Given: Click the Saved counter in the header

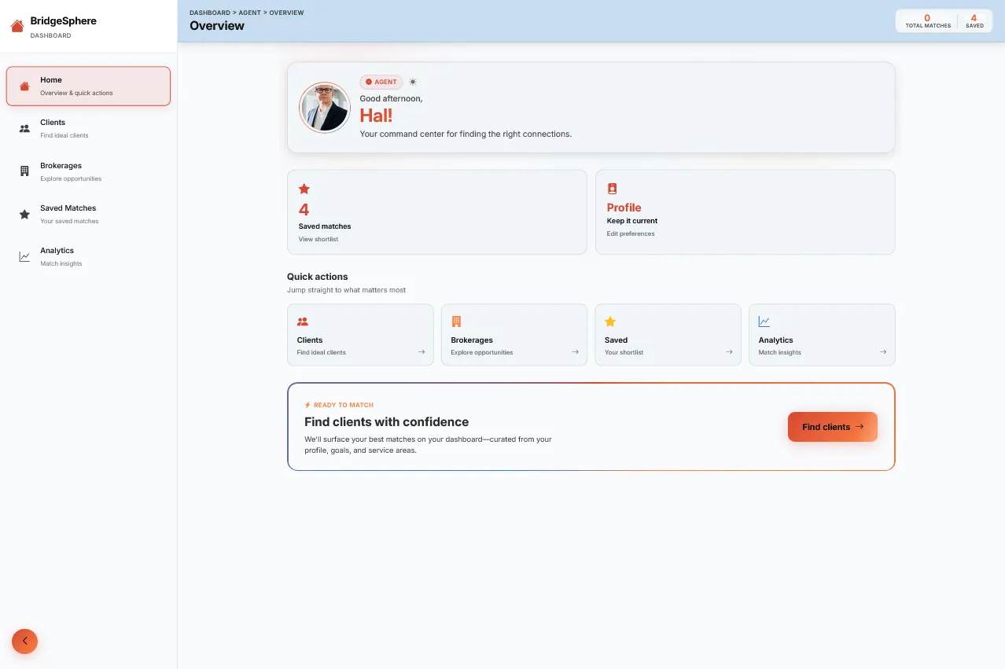Looking at the screenshot, I should [x=974, y=21].
